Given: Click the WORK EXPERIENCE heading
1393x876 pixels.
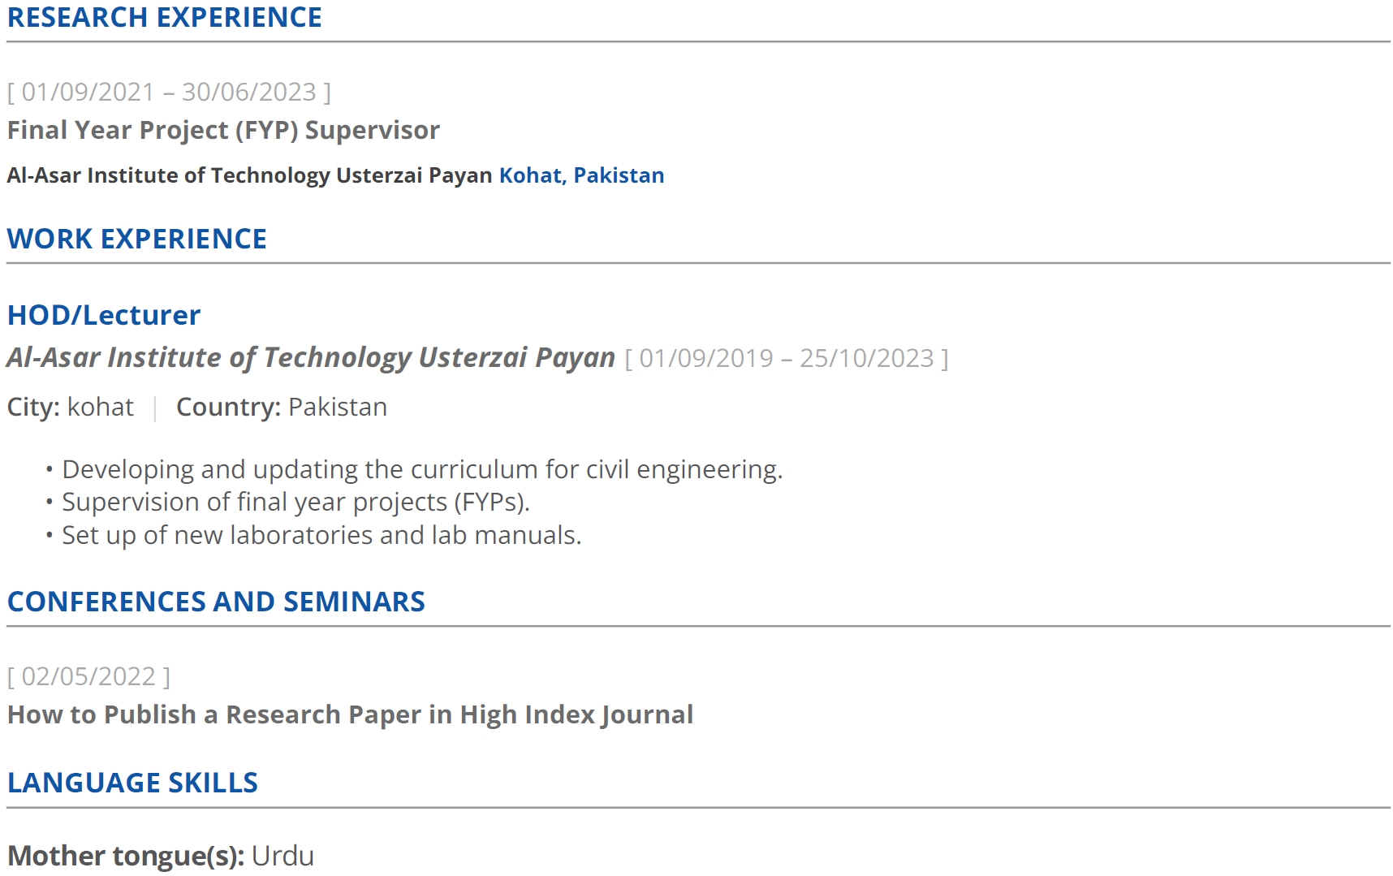Looking at the screenshot, I should coord(136,239).
